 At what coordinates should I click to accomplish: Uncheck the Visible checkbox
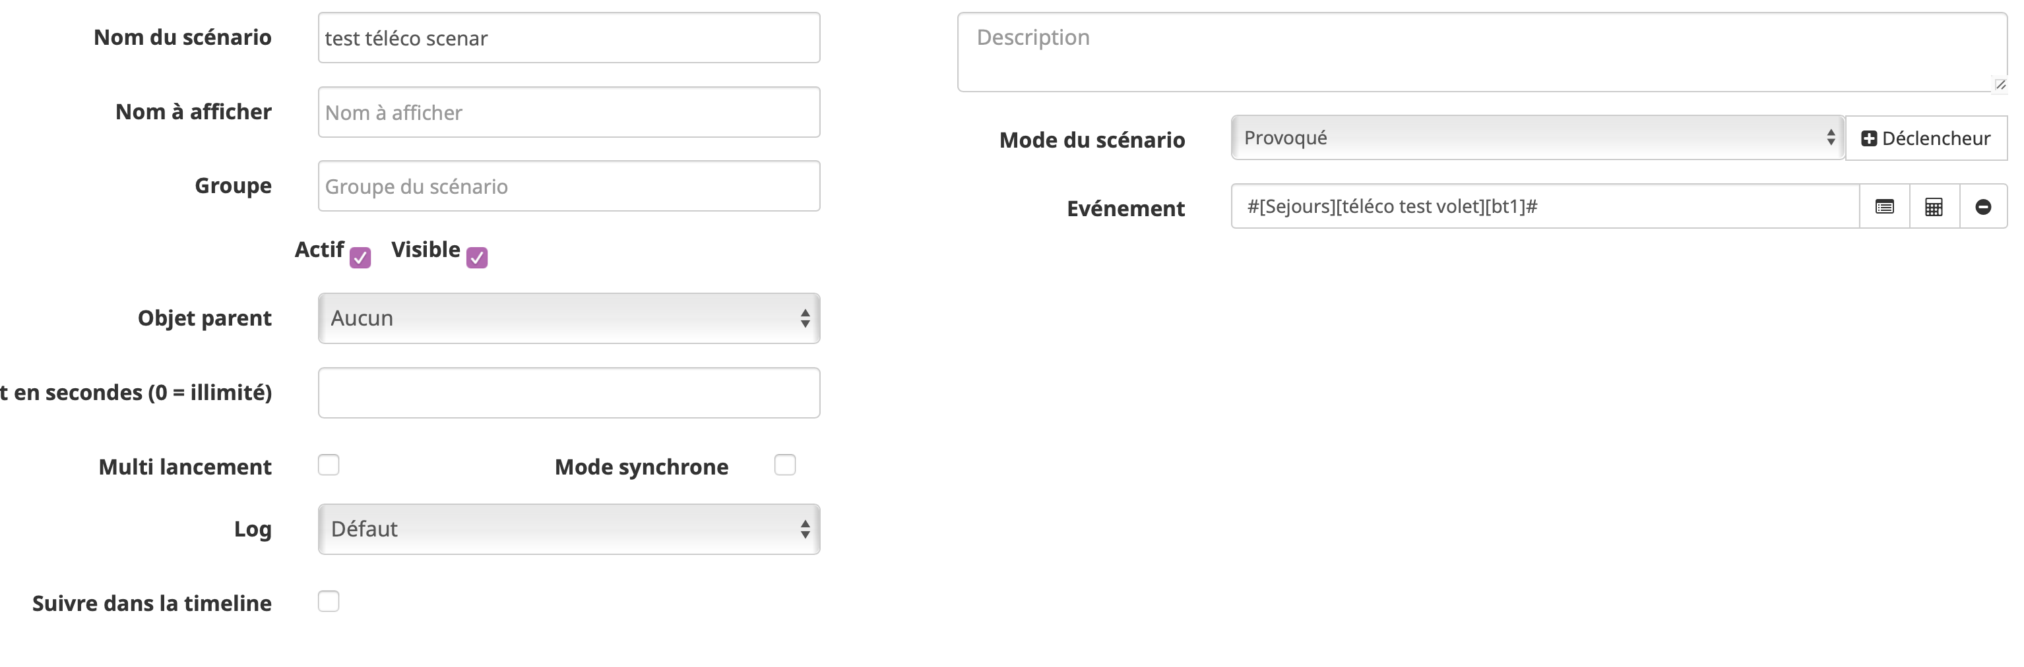click(477, 258)
